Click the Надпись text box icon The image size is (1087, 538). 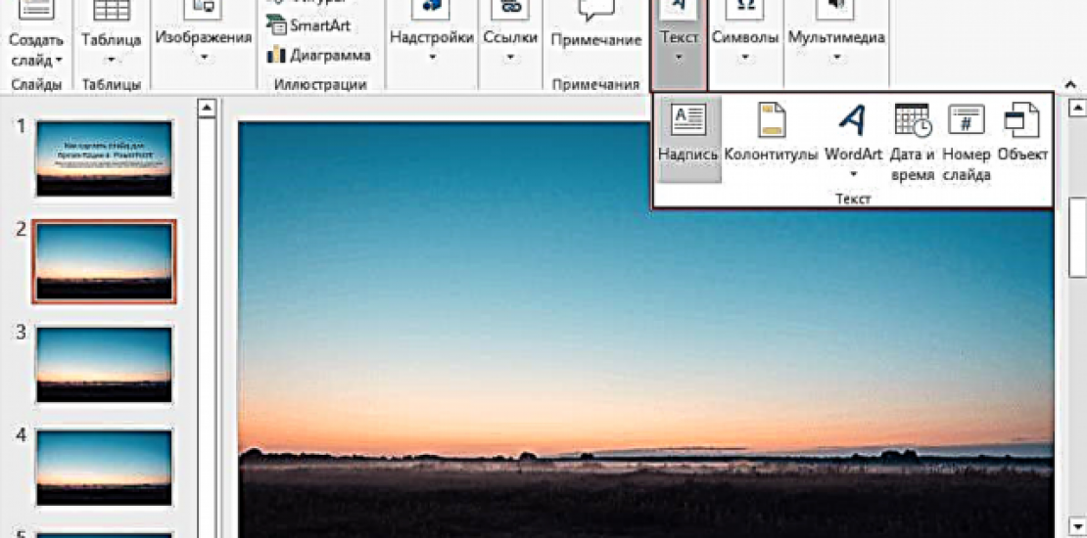pos(688,121)
